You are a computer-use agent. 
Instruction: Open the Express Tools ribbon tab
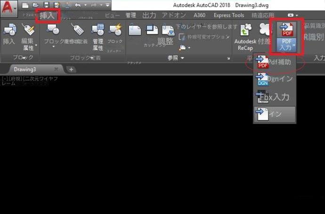click(229, 16)
